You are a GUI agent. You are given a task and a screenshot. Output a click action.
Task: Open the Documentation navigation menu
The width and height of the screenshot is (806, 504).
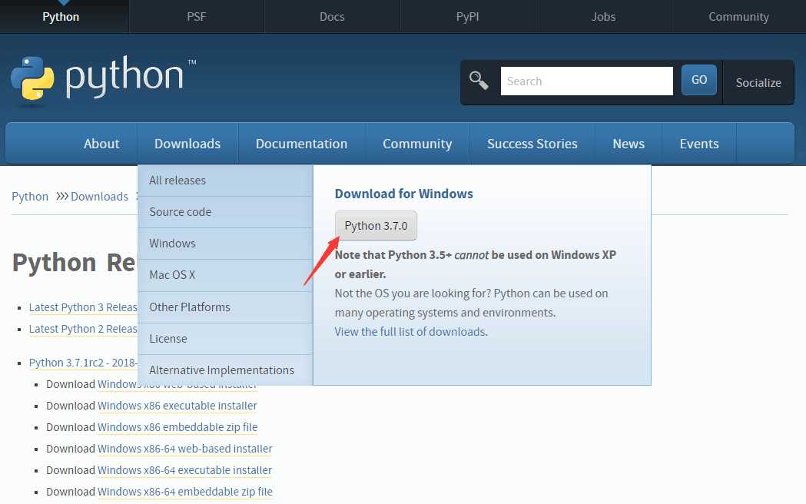pyautogui.click(x=302, y=144)
